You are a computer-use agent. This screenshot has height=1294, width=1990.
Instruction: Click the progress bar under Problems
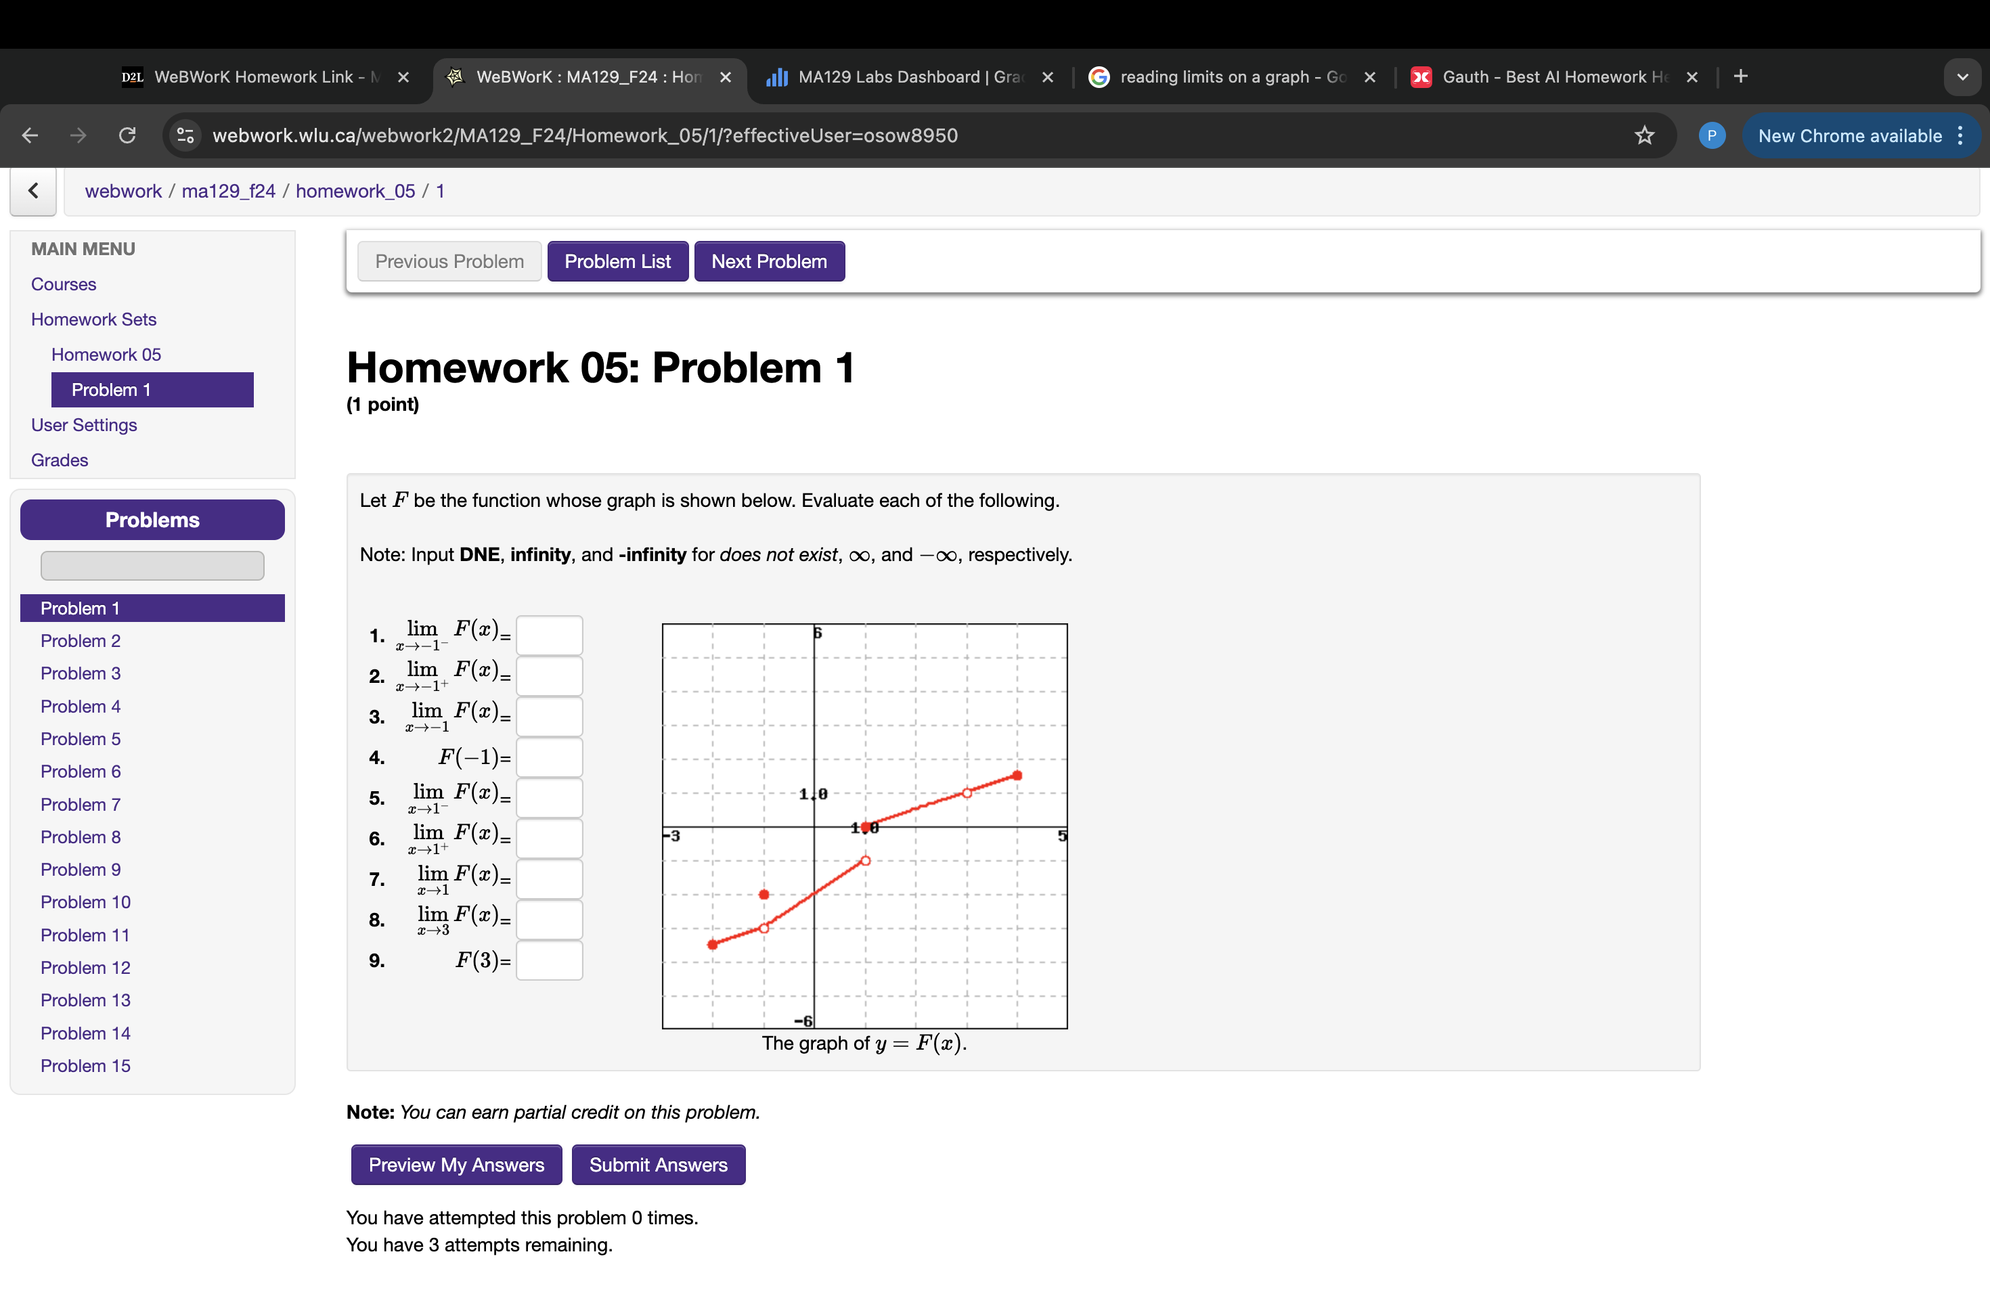pyautogui.click(x=152, y=566)
